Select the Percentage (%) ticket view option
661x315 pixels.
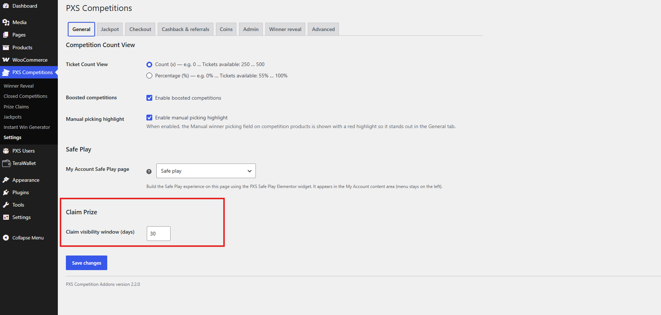coord(149,76)
